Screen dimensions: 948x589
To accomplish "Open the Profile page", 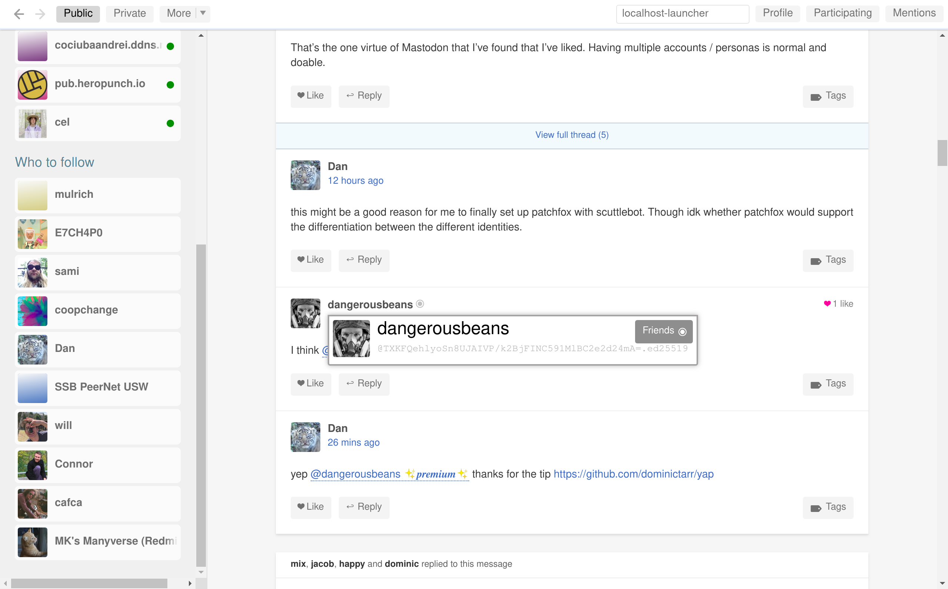I will point(778,13).
